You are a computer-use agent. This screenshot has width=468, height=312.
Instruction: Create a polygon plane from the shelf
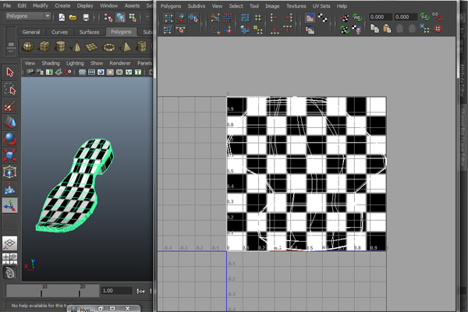point(92,47)
